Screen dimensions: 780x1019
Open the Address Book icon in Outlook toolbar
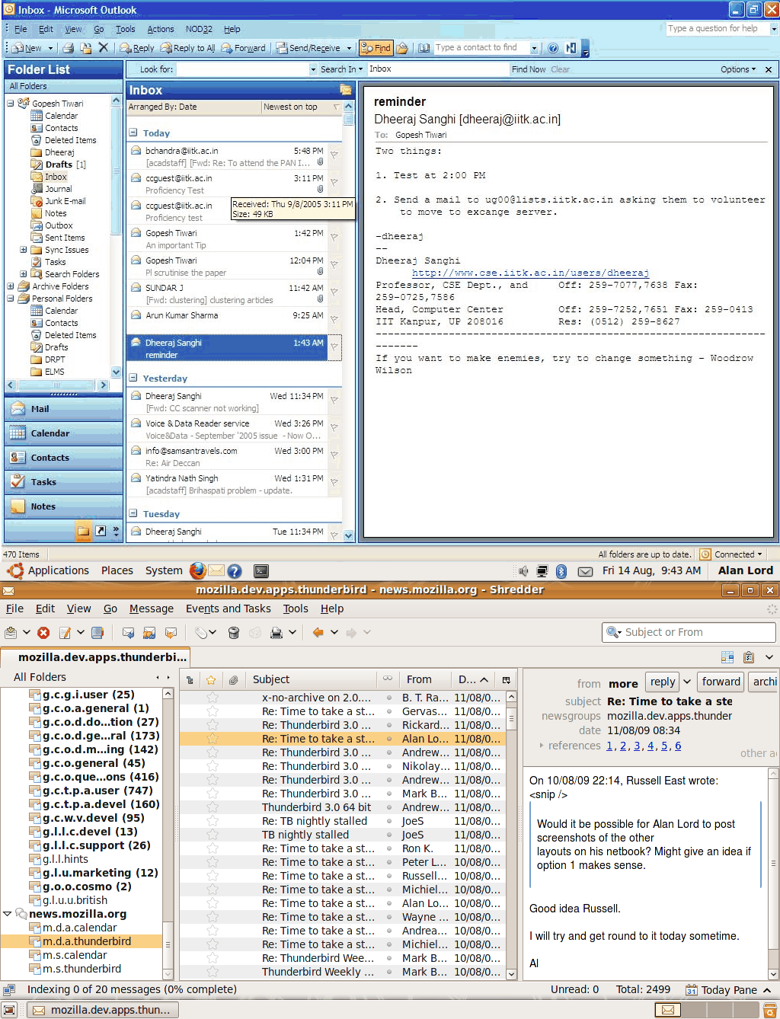click(x=424, y=48)
